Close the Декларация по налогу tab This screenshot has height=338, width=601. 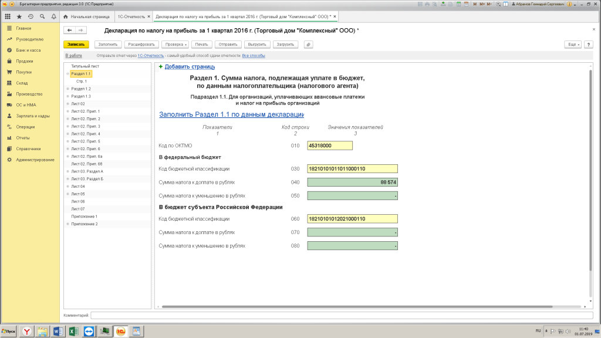point(335,16)
